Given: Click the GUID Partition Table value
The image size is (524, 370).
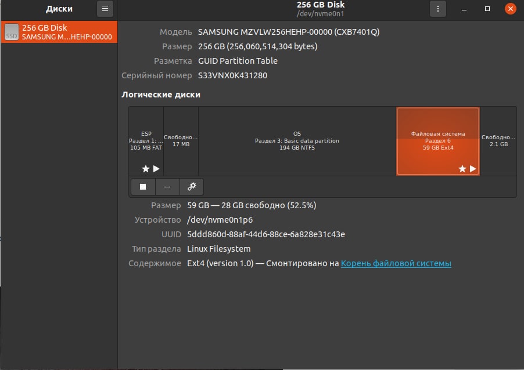Looking at the screenshot, I should (x=238, y=61).
